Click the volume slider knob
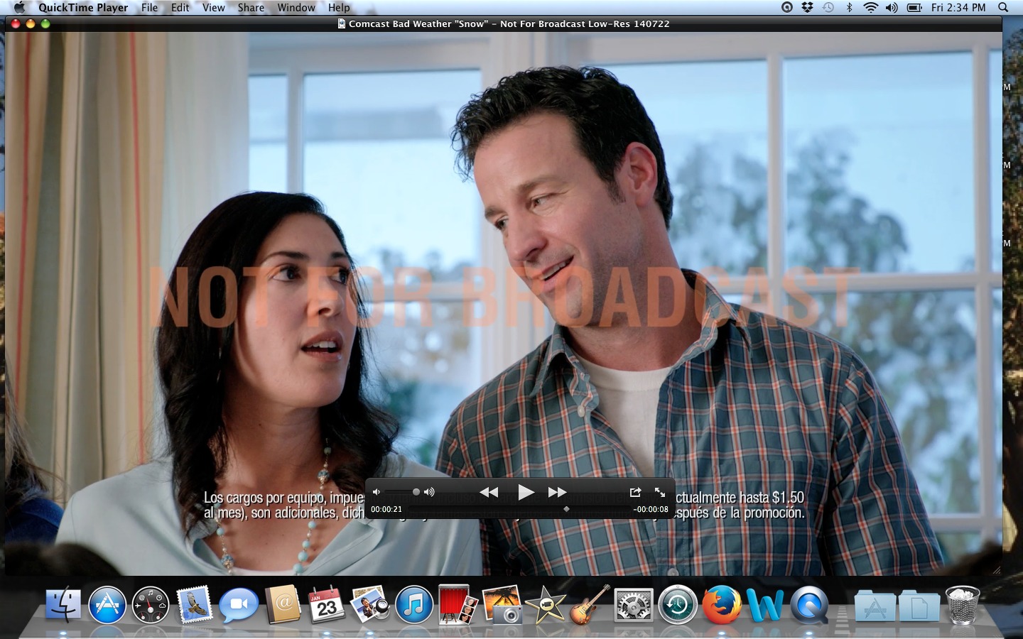1023x639 pixels. [x=416, y=492]
